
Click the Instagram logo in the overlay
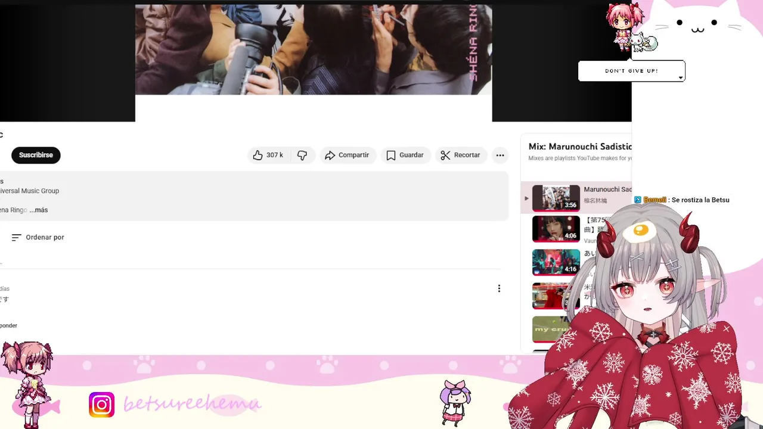click(x=102, y=405)
